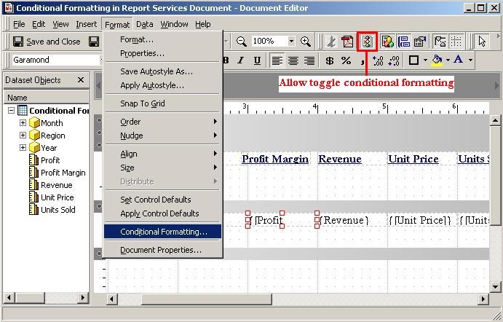The width and height of the screenshot is (503, 322).
Task: Toggle italic text formatting
Action: pos(239,60)
